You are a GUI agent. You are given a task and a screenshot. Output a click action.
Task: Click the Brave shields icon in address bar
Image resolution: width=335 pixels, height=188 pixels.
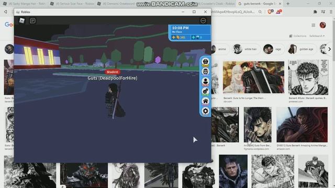(x=270, y=11)
